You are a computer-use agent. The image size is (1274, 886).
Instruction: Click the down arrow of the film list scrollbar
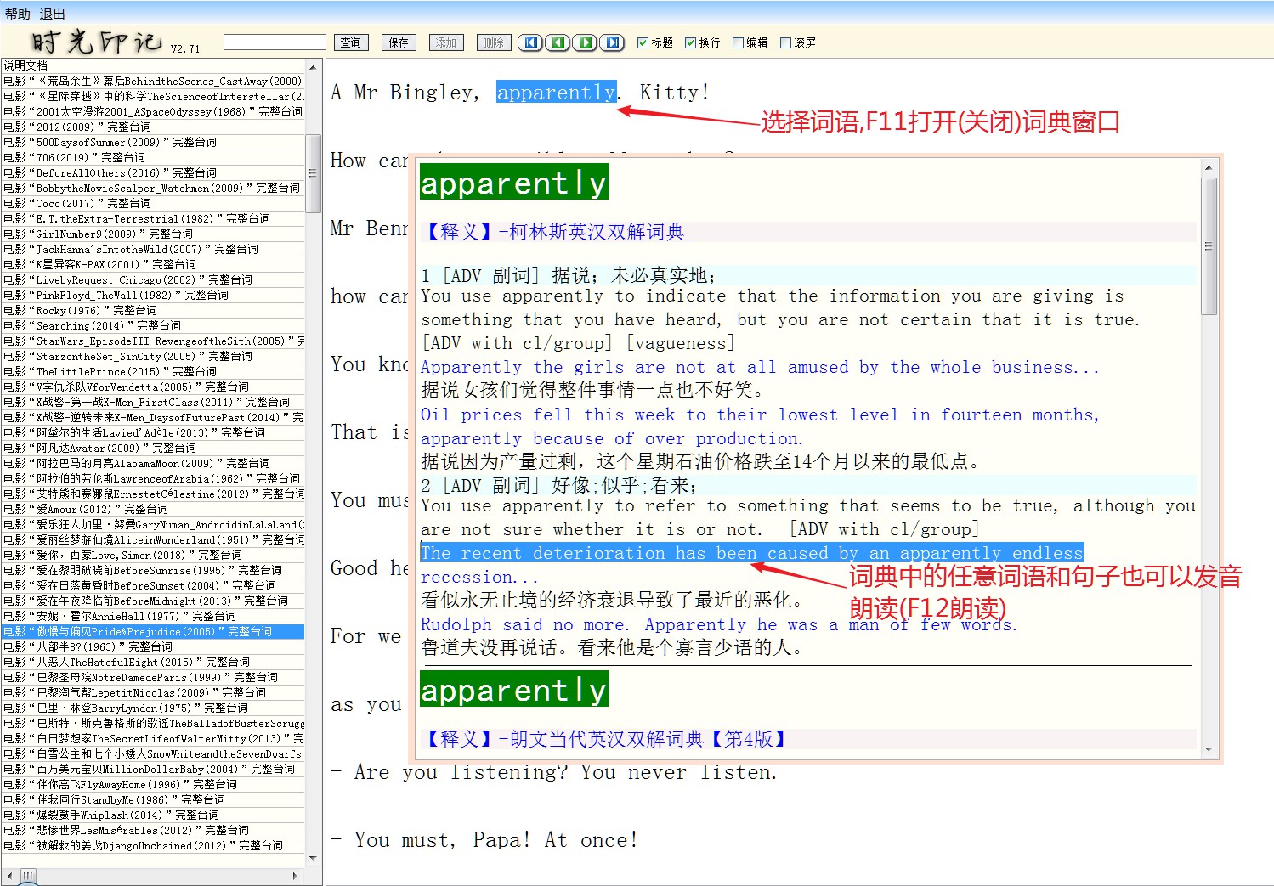tap(313, 859)
